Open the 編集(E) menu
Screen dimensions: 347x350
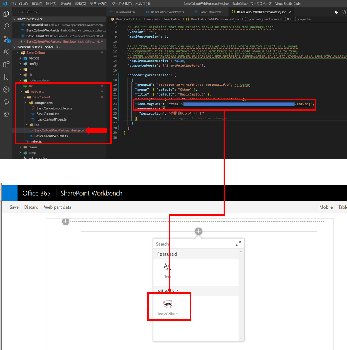tap(37, 4)
